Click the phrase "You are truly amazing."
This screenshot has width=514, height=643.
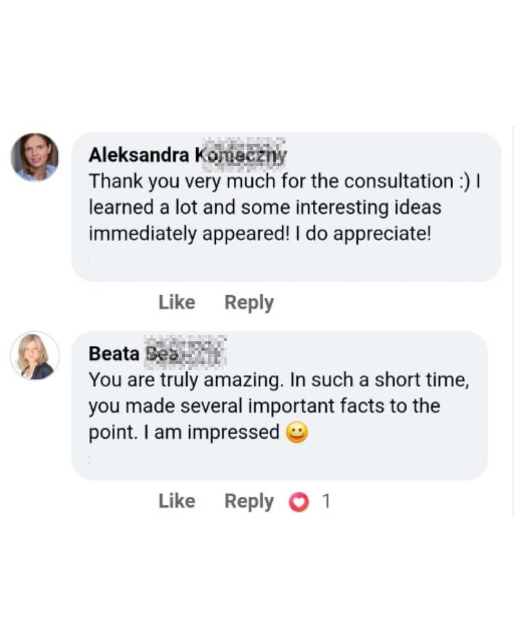pyautogui.click(x=186, y=380)
